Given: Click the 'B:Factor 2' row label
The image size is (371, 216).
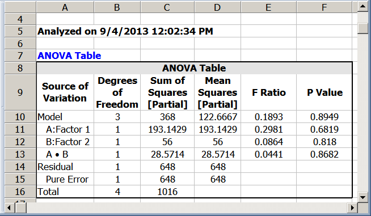Looking at the screenshot, I should (68, 142).
